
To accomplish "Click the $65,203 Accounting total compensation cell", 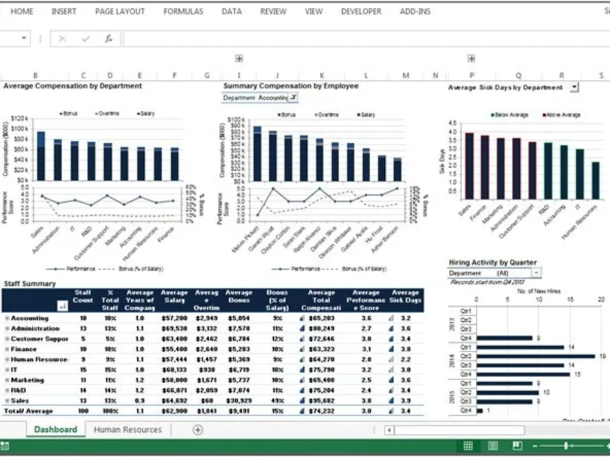I will coord(321,318).
